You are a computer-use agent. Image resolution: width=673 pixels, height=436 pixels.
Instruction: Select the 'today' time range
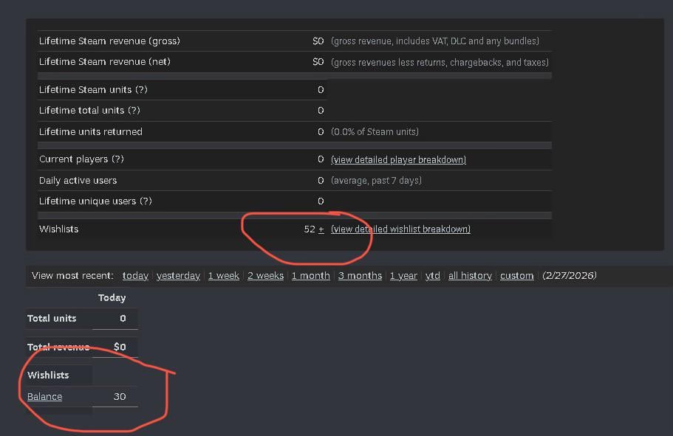(x=135, y=276)
